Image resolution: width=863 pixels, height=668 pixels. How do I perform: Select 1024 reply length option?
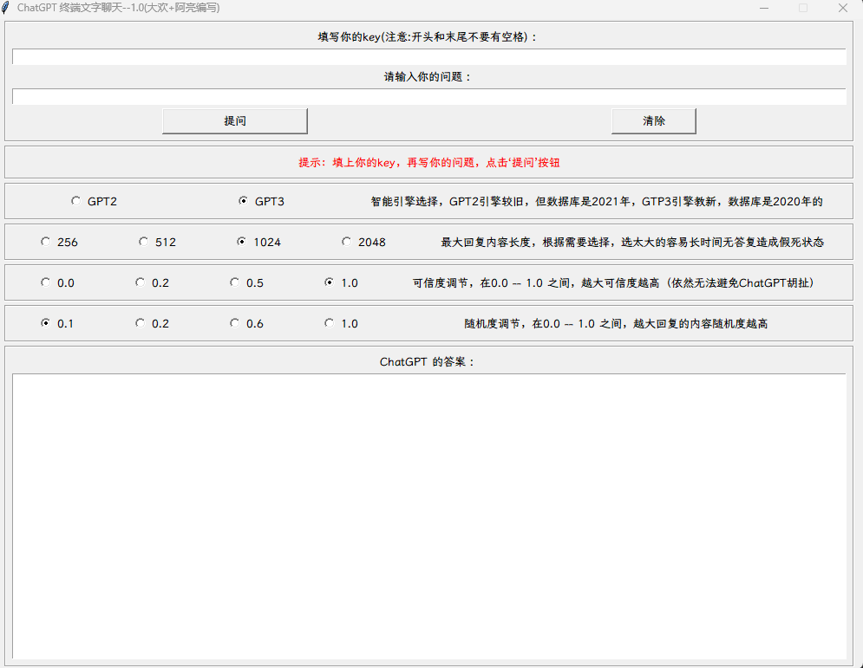(x=242, y=242)
